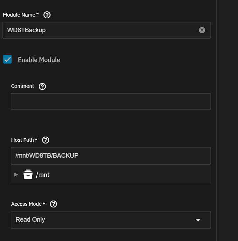Focus the Module Name input containing WD8TBackup
This screenshot has width=238, height=241.
tap(107, 30)
